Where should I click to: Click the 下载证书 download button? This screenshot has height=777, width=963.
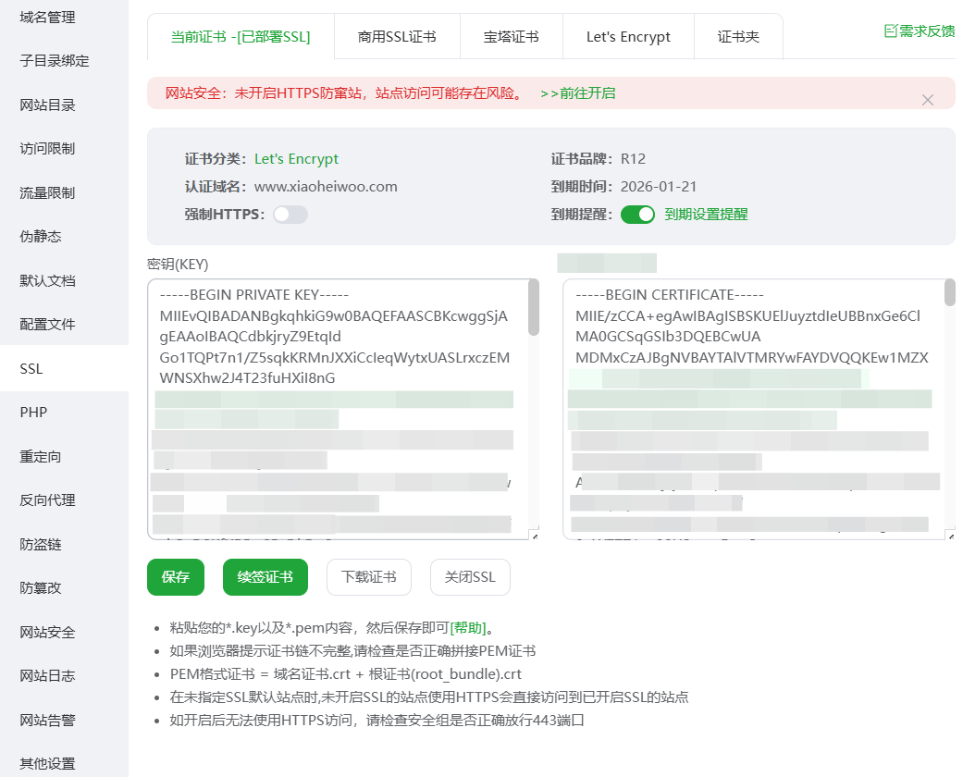[x=368, y=576]
